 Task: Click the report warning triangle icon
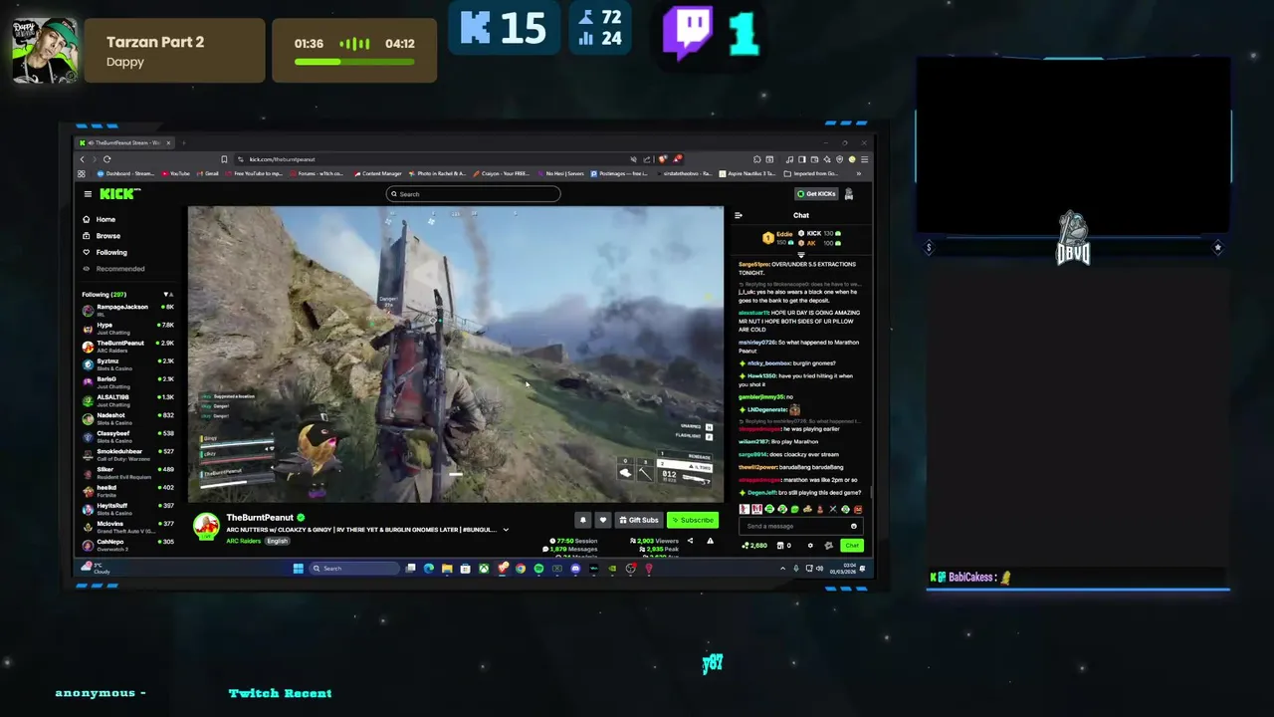[x=710, y=541]
